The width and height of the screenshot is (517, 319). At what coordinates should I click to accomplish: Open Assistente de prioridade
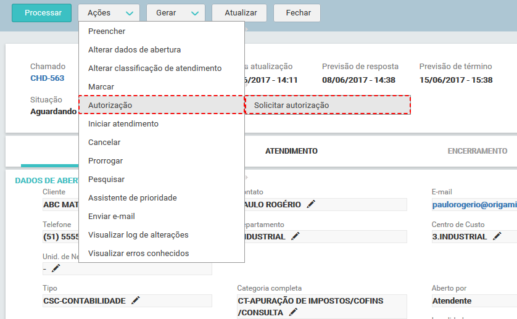(162, 197)
